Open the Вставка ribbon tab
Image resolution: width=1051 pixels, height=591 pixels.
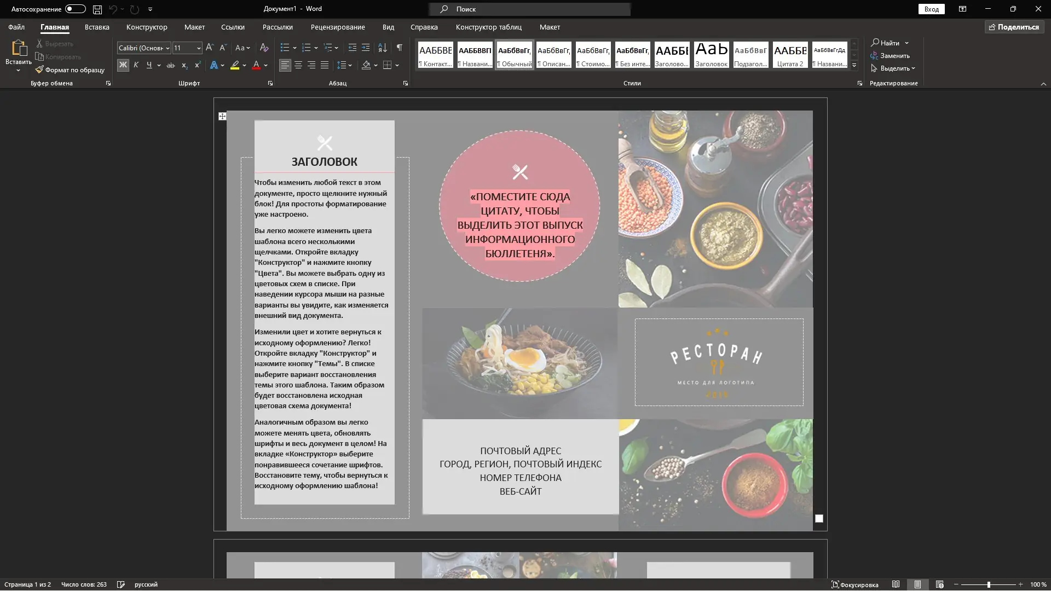[x=97, y=27]
